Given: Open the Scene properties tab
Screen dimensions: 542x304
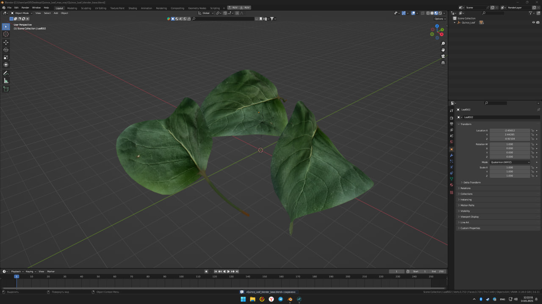Looking at the screenshot, I should click(451, 136).
